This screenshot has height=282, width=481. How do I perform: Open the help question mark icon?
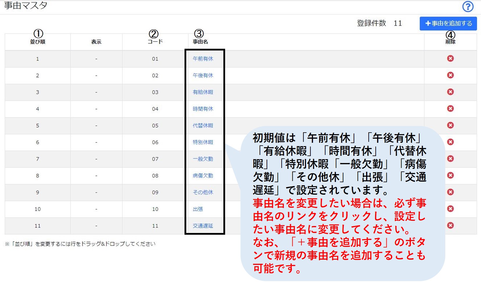[468, 6]
